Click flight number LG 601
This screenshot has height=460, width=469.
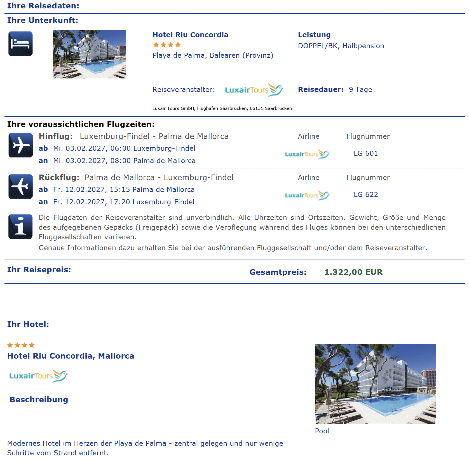click(x=366, y=153)
